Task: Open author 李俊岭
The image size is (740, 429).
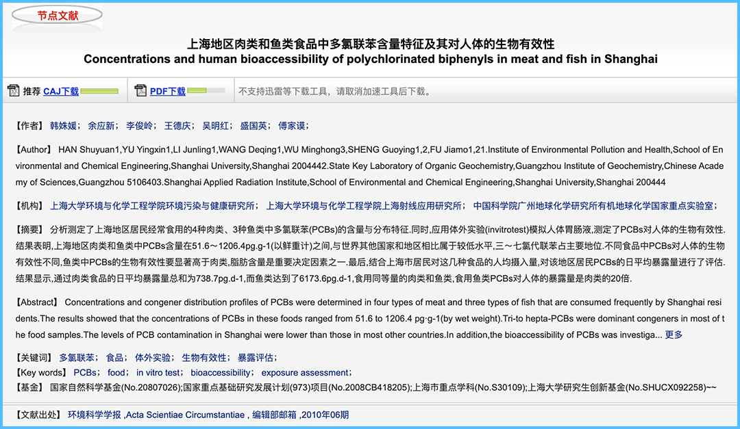Action: point(139,126)
